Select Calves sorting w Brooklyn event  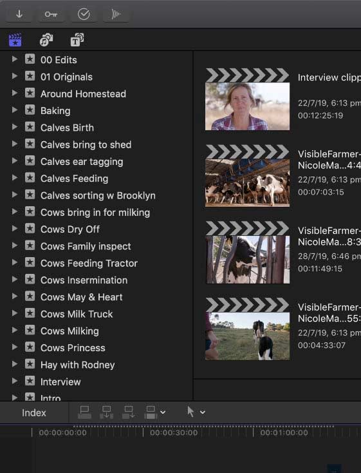point(98,195)
